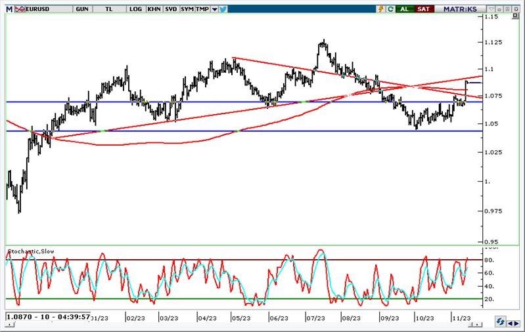The width and height of the screenshot is (525, 332).
Task: Open the TL currency dropdown
Action: coord(108,9)
